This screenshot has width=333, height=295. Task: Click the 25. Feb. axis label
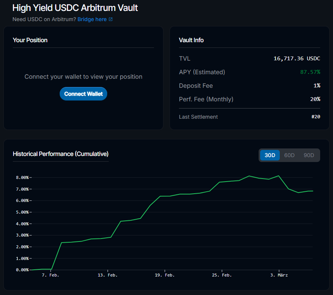(x=222, y=275)
